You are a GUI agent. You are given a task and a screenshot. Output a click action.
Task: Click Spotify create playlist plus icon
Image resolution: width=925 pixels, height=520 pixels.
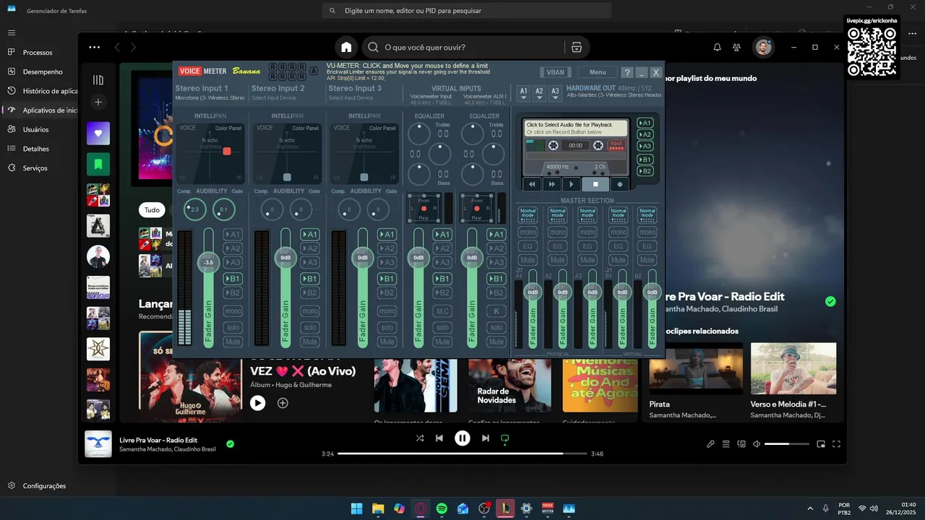(x=98, y=102)
